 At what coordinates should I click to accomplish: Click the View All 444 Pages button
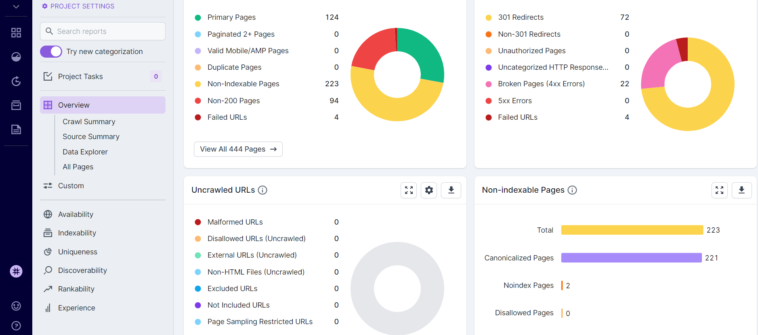pos(238,149)
